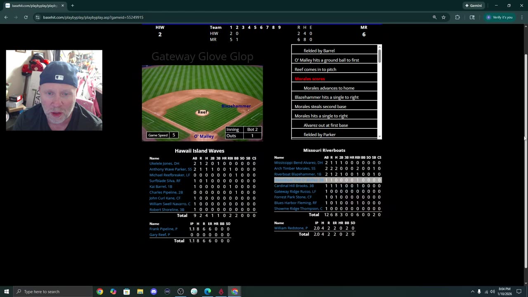Click the browser back arrow
The width and height of the screenshot is (528, 297).
(x=6, y=17)
